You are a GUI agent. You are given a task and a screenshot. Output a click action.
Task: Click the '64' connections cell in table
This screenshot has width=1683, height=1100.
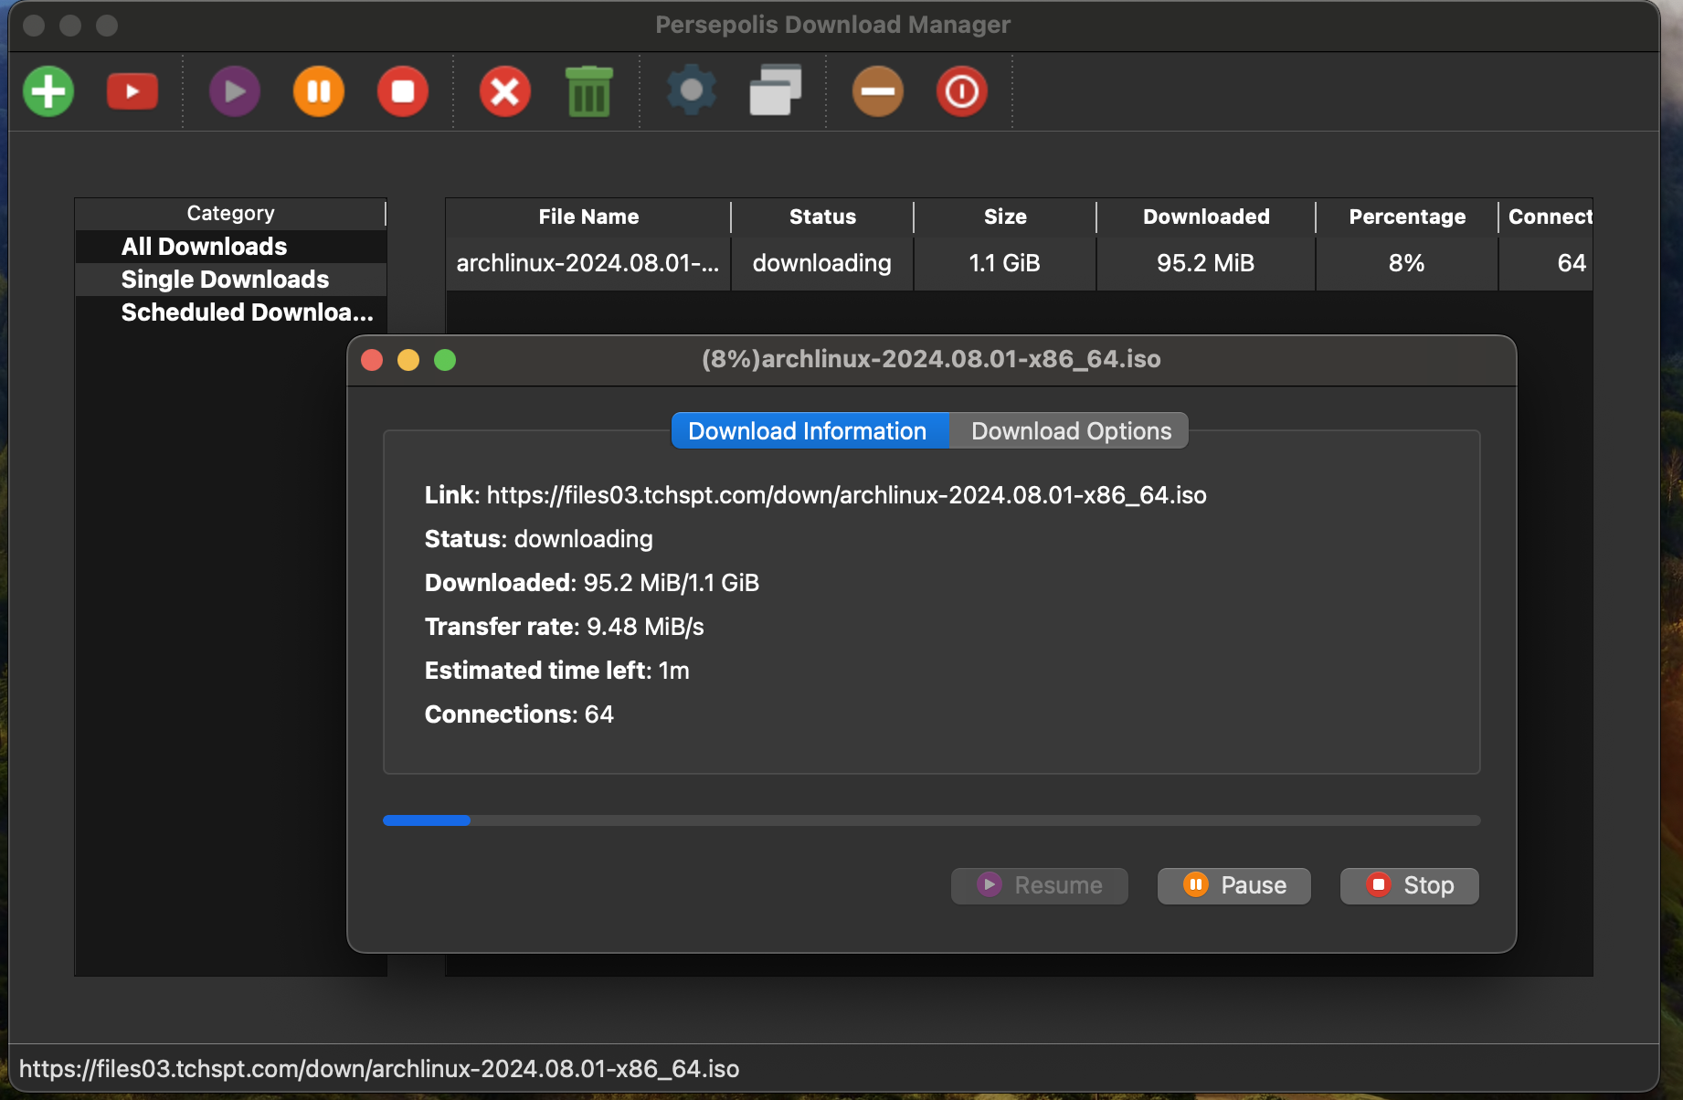(1547, 264)
